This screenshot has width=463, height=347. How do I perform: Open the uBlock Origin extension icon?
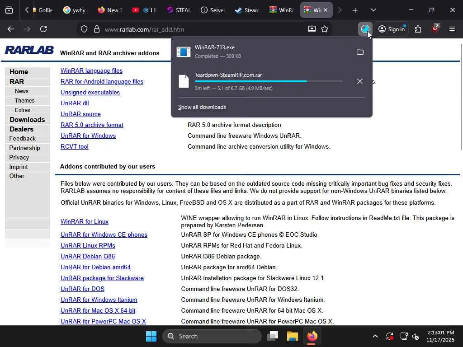coord(435,29)
